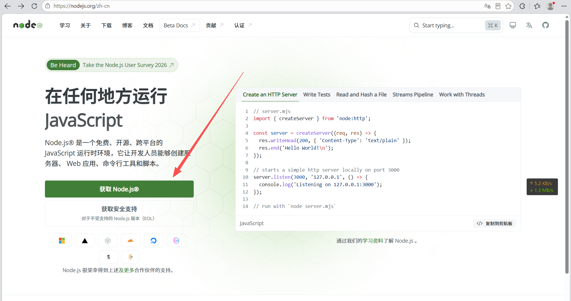Click the Microsoft sponsor logo
The width and height of the screenshot is (571, 301).
[x=62, y=241]
